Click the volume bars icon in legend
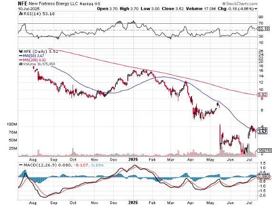Viewport: 272px width, 206px height. (20, 64)
